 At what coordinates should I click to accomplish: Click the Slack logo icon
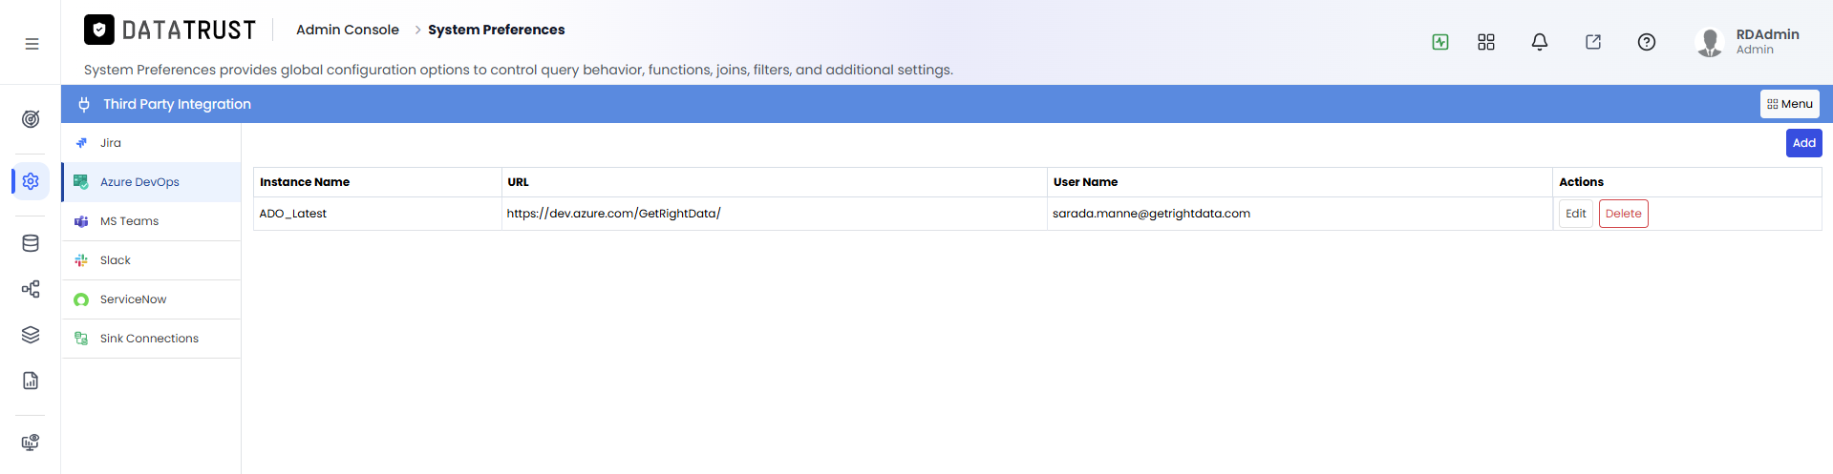click(81, 260)
